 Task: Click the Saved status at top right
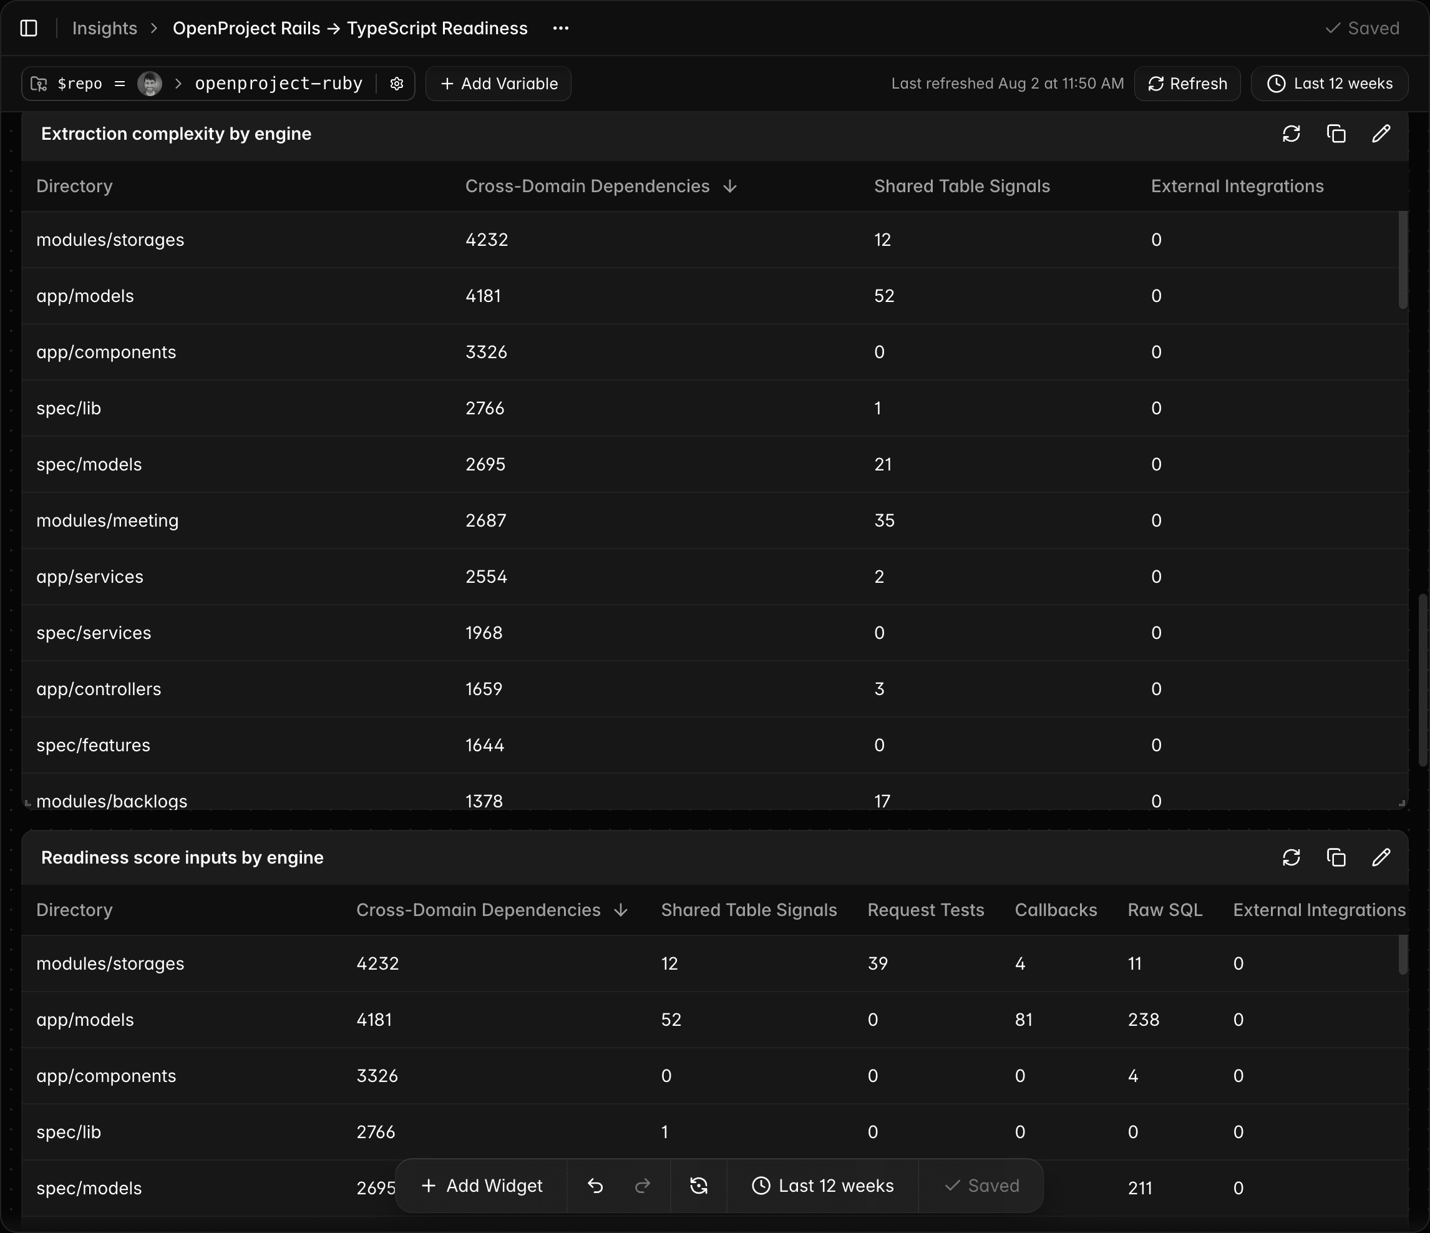pos(1363,28)
